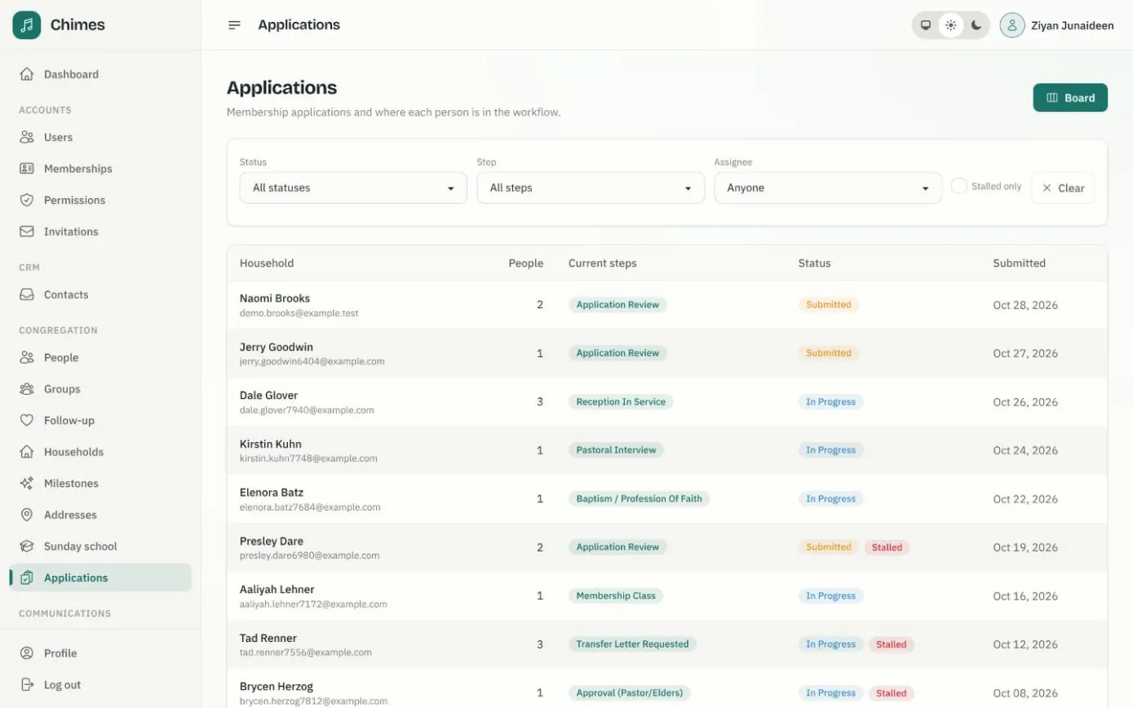
Task: Click the Transfer Letter Requested step badge
Action: tap(632, 644)
